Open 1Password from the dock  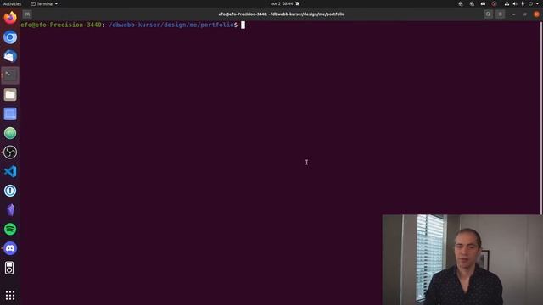[10, 191]
